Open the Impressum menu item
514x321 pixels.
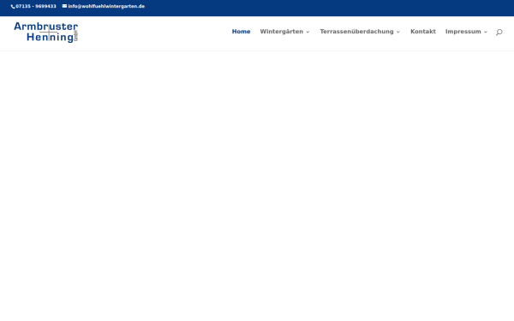[463, 32]
